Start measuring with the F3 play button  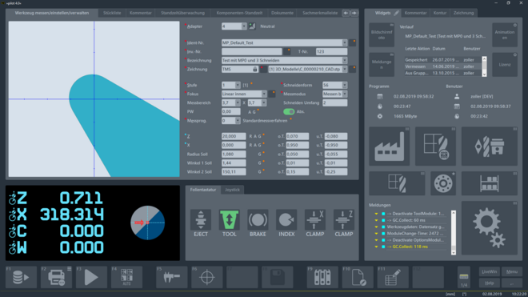[91, 277]
